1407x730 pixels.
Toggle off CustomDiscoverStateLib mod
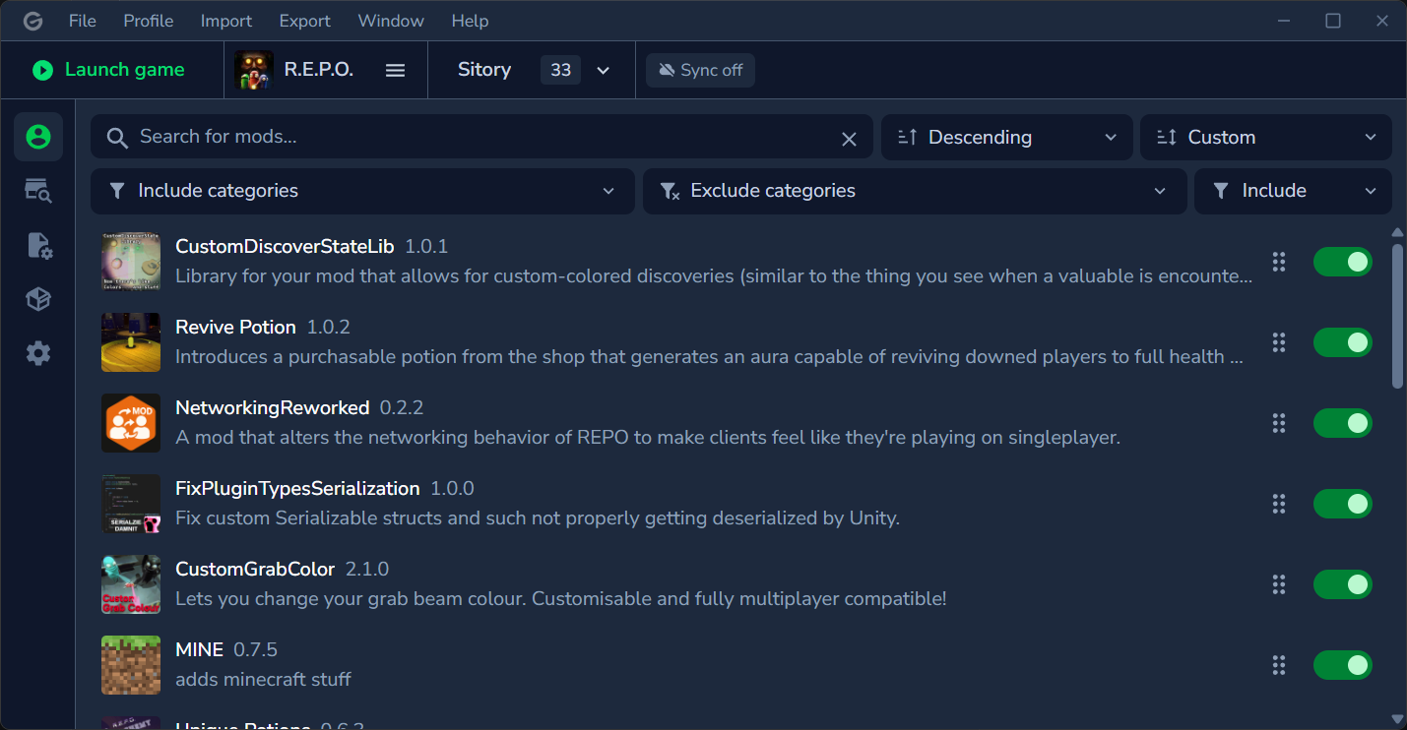click(1343, 262)
